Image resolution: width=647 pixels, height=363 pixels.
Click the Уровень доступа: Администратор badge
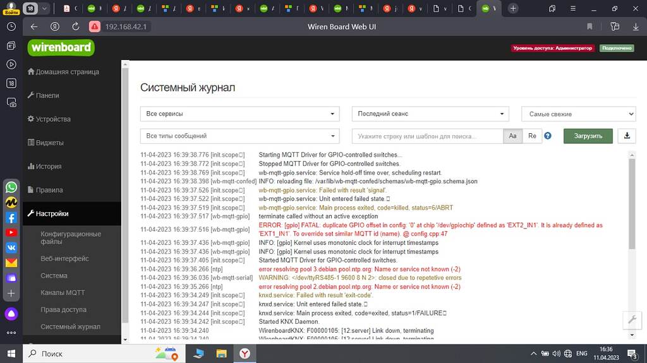pos(553,48)
